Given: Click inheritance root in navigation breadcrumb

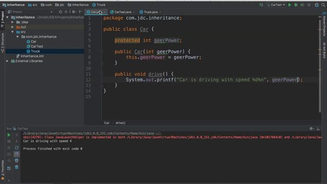Looking at the screenshot, I should [14, 5].
